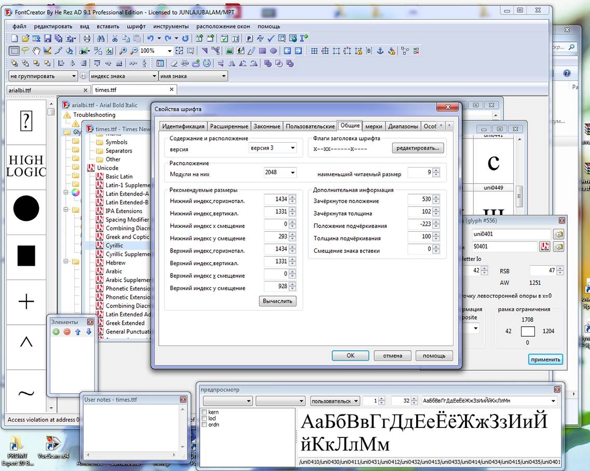Click the Flip horizontal mirror icon
The width and height of the screenshot is (590, 471).
coord(232,64)
